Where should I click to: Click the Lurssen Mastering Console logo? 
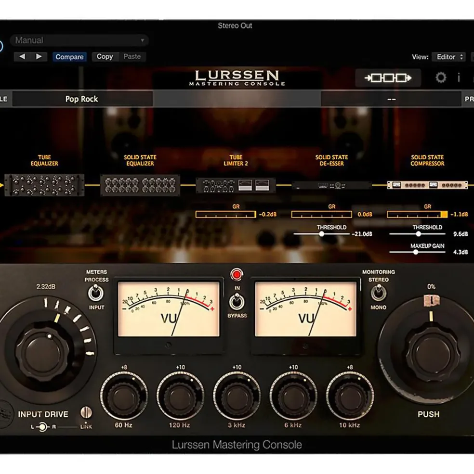[237, 78]
